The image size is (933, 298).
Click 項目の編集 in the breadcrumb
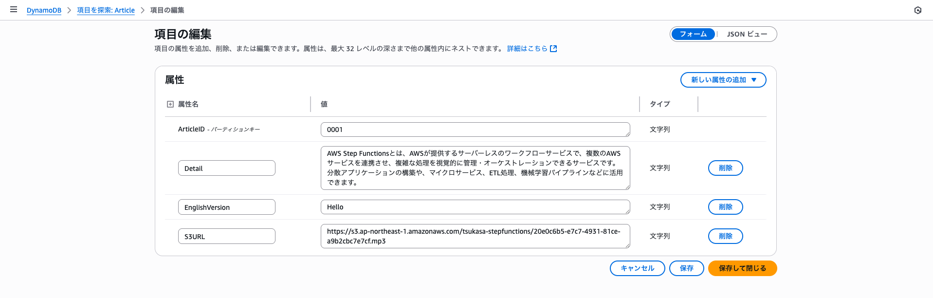pos(167,10)
